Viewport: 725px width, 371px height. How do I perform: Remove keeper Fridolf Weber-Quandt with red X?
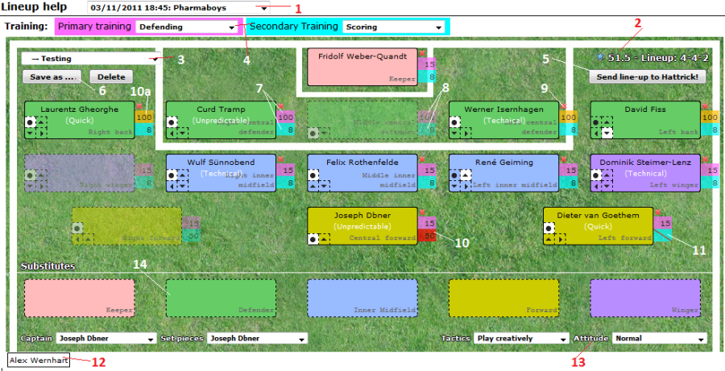422,54
